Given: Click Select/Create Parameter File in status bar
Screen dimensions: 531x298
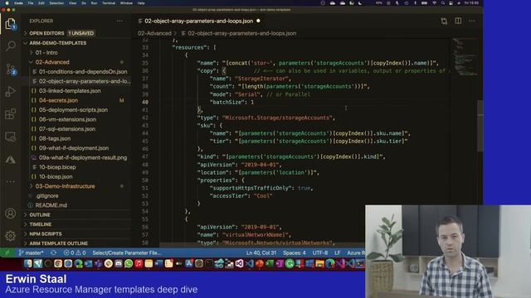Looking at the screenshot, I should pos(127,252).
